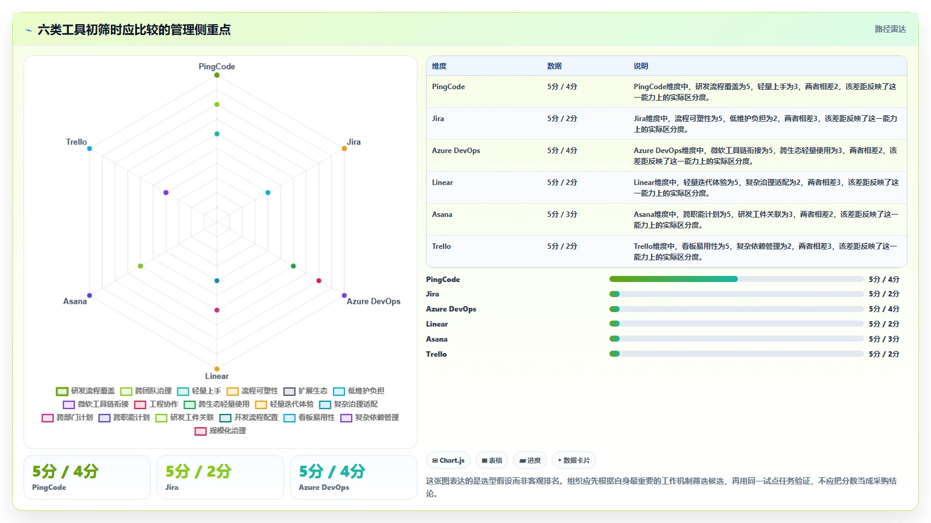The image size is (931, 523).
Task: Toggle the 规模化治理 legend item
Action: [220, 431]
